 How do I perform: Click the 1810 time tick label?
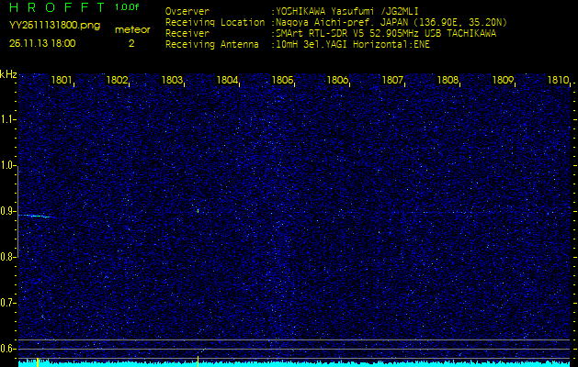[557, 81]
